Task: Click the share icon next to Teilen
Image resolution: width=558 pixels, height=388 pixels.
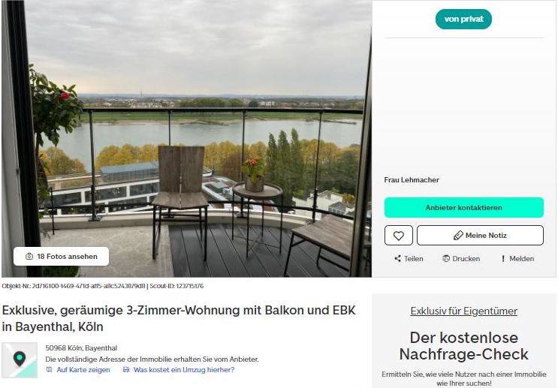Action: click(x=398, y=259)
